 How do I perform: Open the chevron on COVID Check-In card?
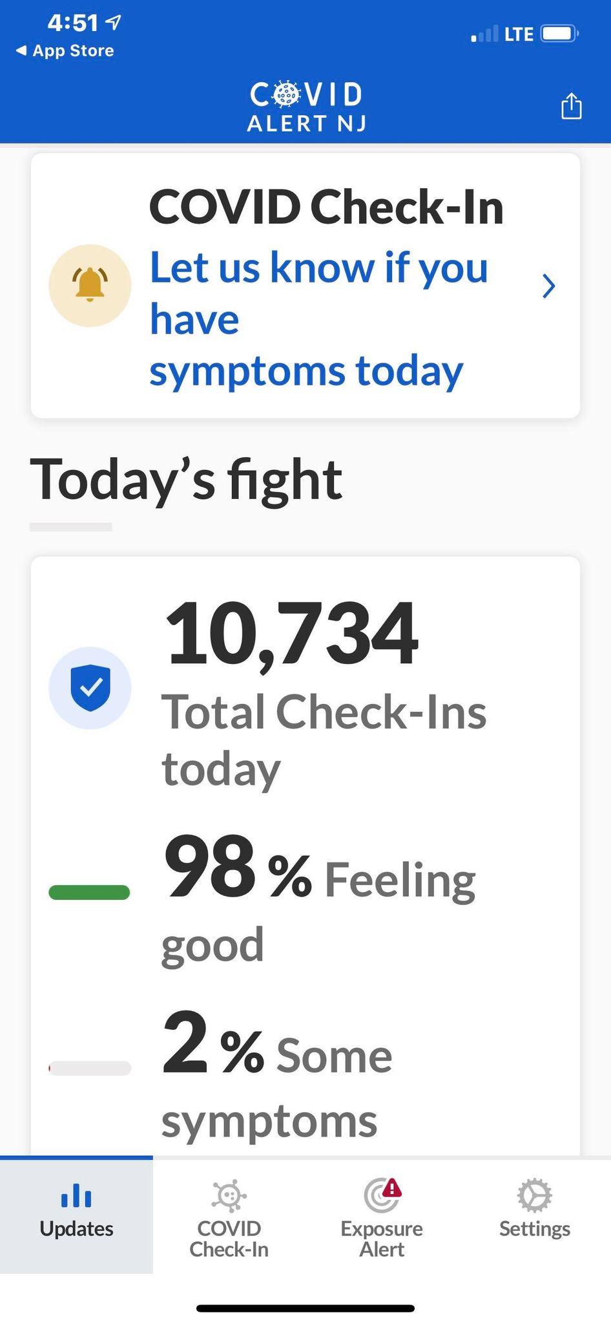[548, 286]
